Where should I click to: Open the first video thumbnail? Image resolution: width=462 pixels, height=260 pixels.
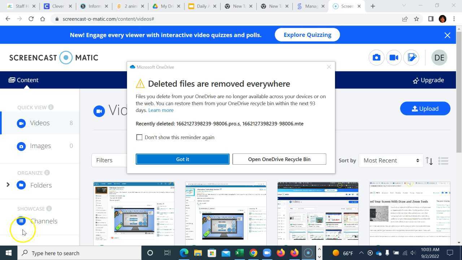coord(134,213)
